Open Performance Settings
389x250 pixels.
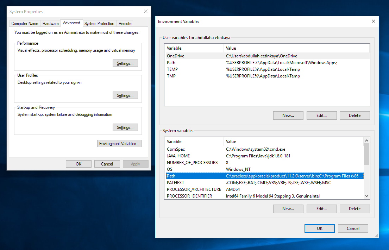(125, 63)
